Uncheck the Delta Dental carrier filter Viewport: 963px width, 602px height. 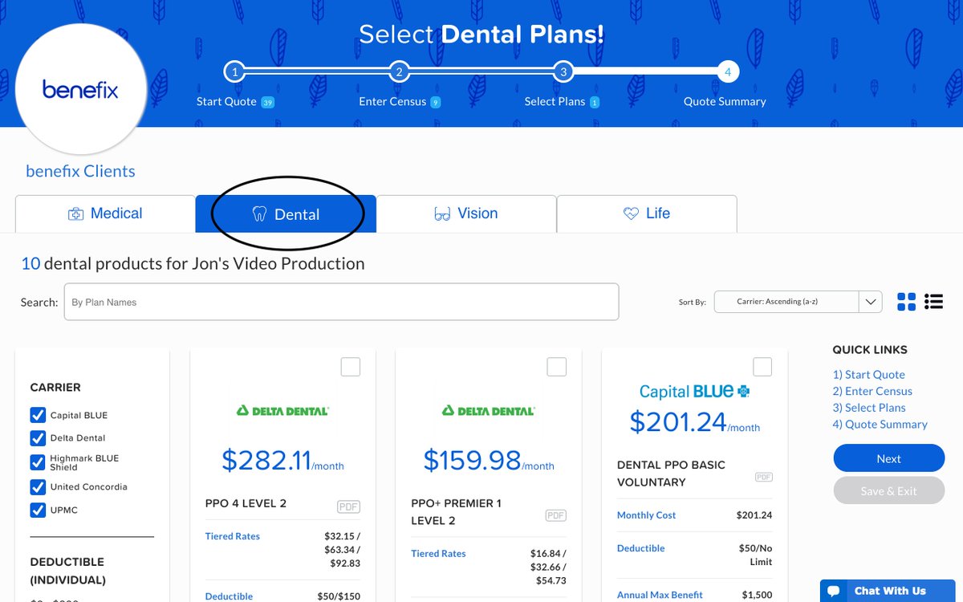[x=38, y=437]
